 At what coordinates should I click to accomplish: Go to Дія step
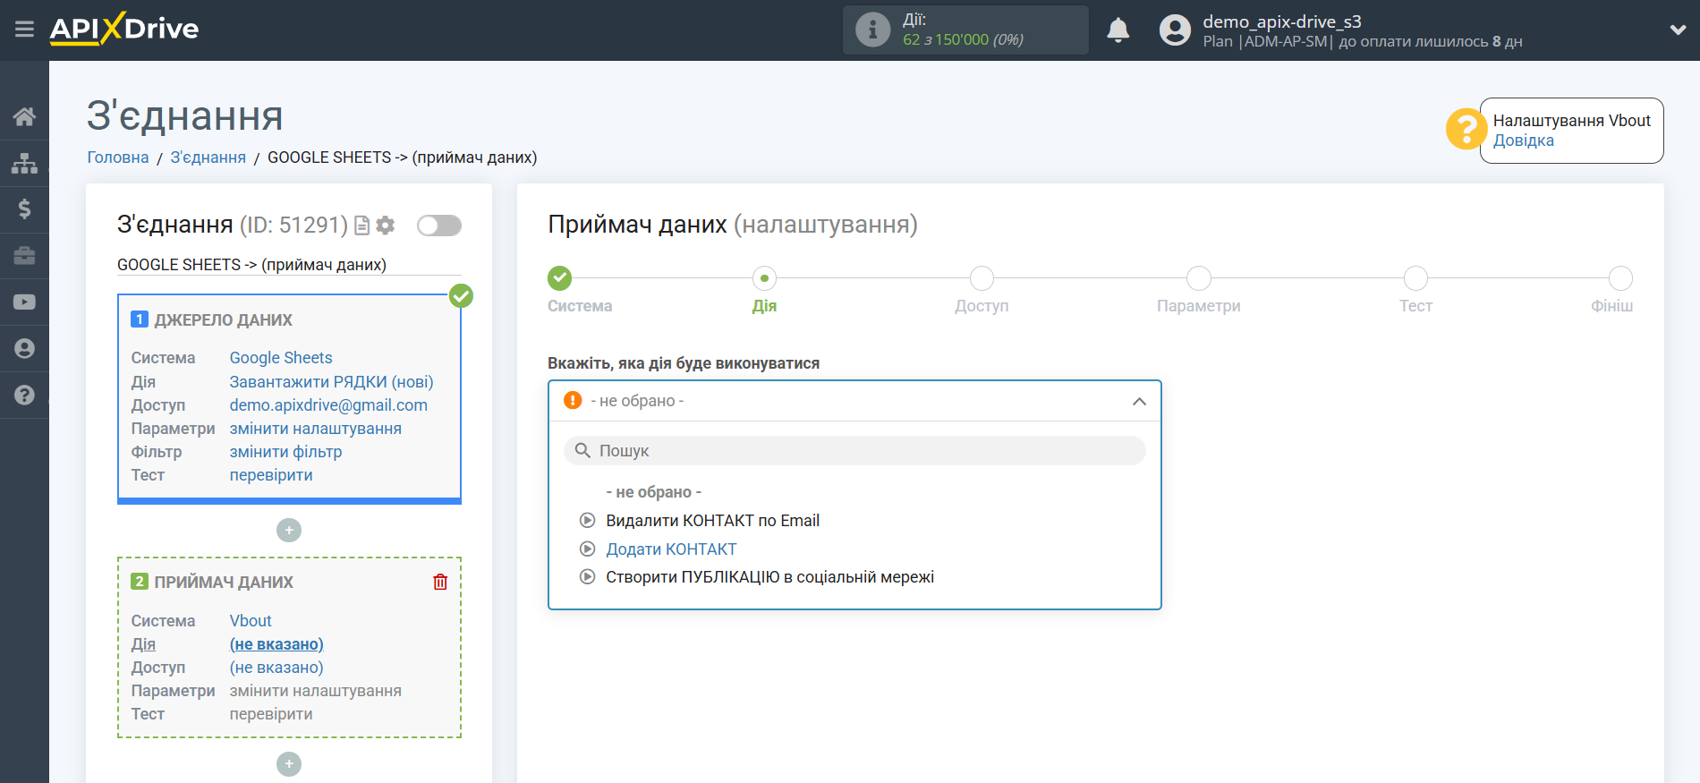[x=764, y=278]
